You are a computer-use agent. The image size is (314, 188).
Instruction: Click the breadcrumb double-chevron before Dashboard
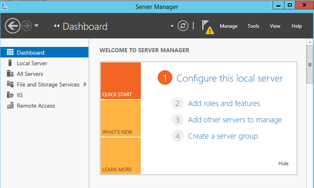coord(56,26)
